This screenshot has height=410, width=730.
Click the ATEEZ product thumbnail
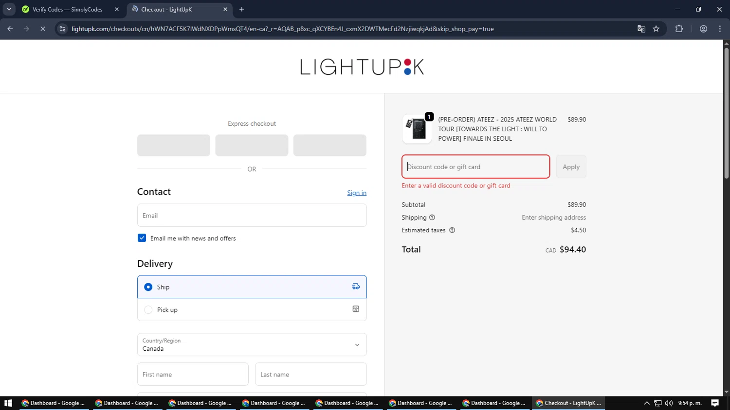(x=417, y=129)
